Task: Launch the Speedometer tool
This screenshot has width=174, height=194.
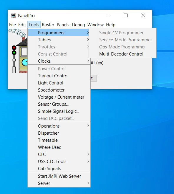Action: click(59, 90)
